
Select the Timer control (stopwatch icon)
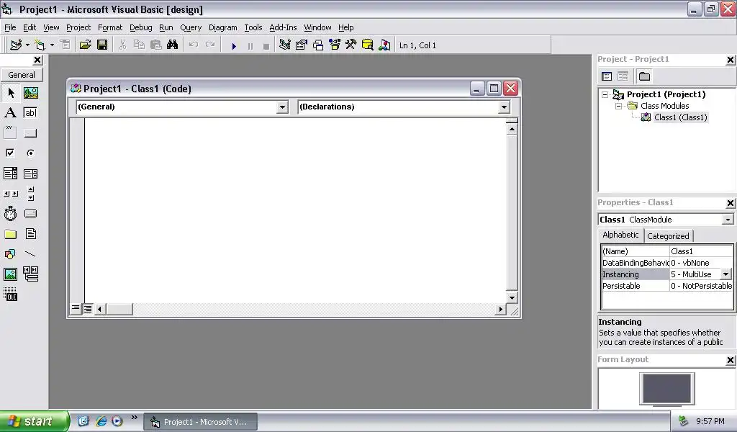(10, 214)
